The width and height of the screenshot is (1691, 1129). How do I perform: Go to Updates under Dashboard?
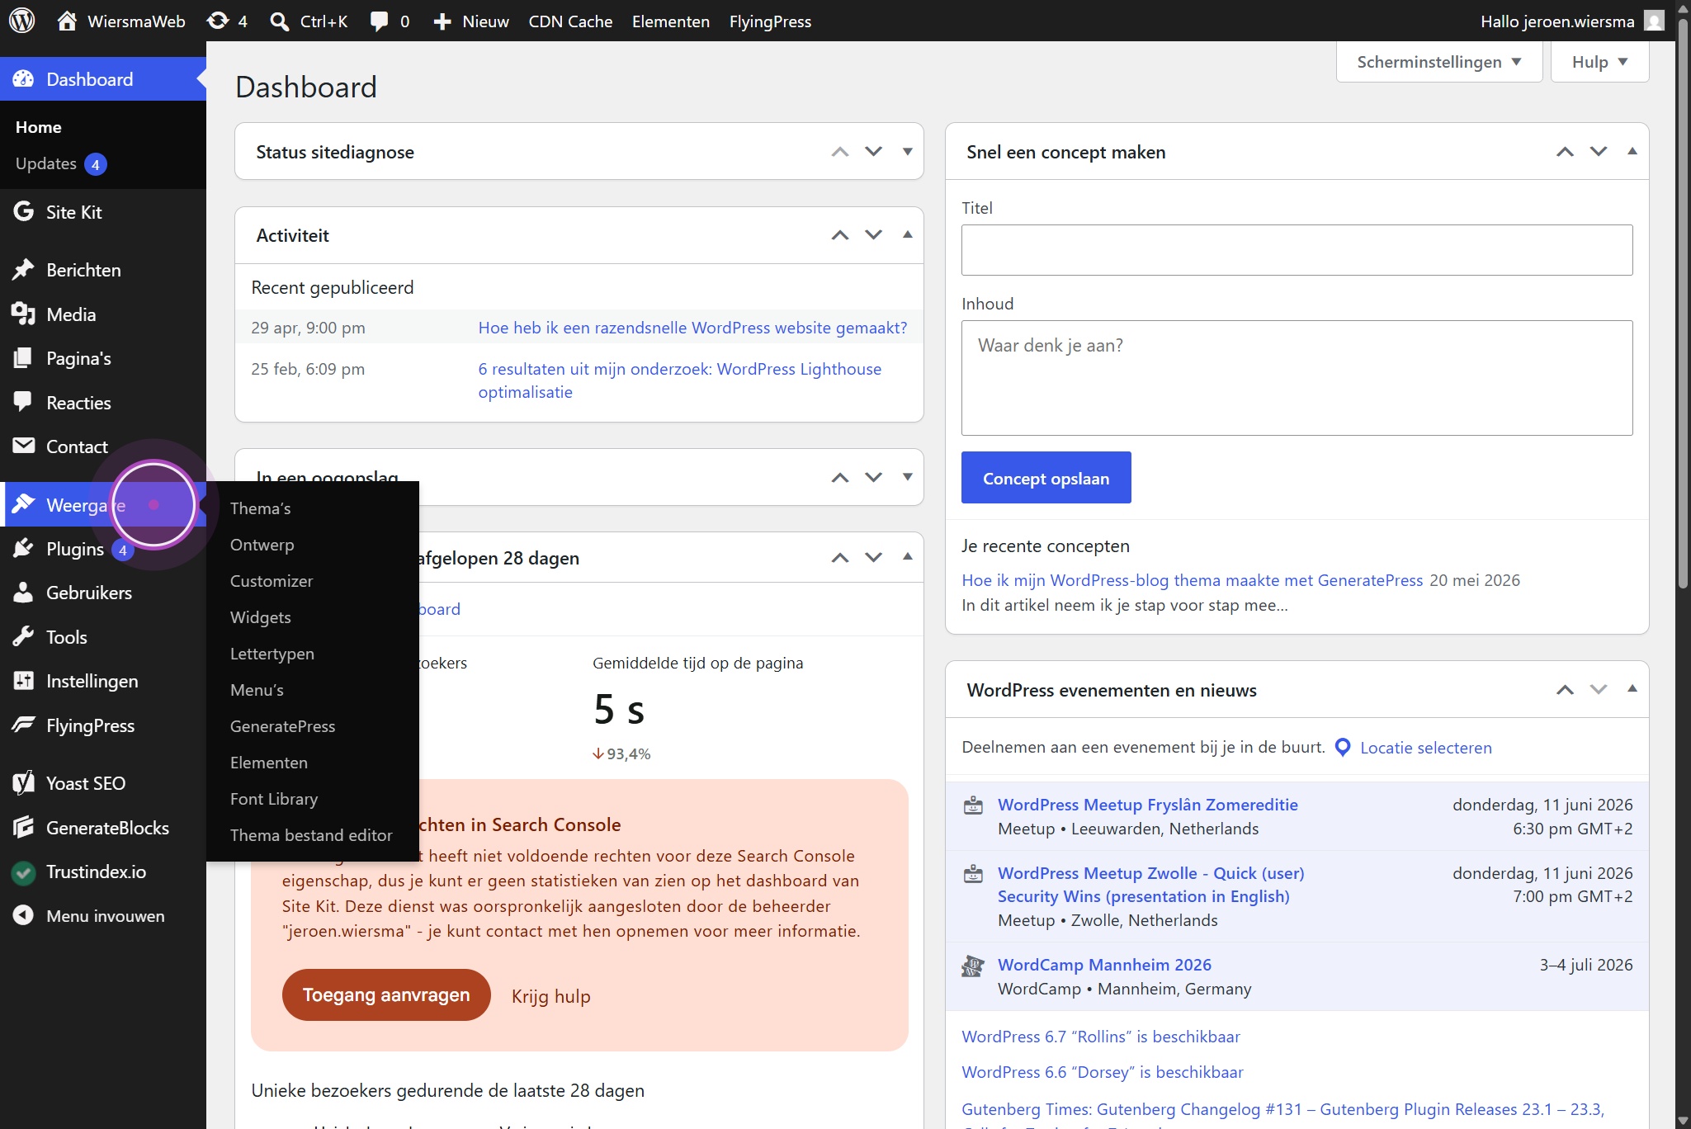click(46, 163)
